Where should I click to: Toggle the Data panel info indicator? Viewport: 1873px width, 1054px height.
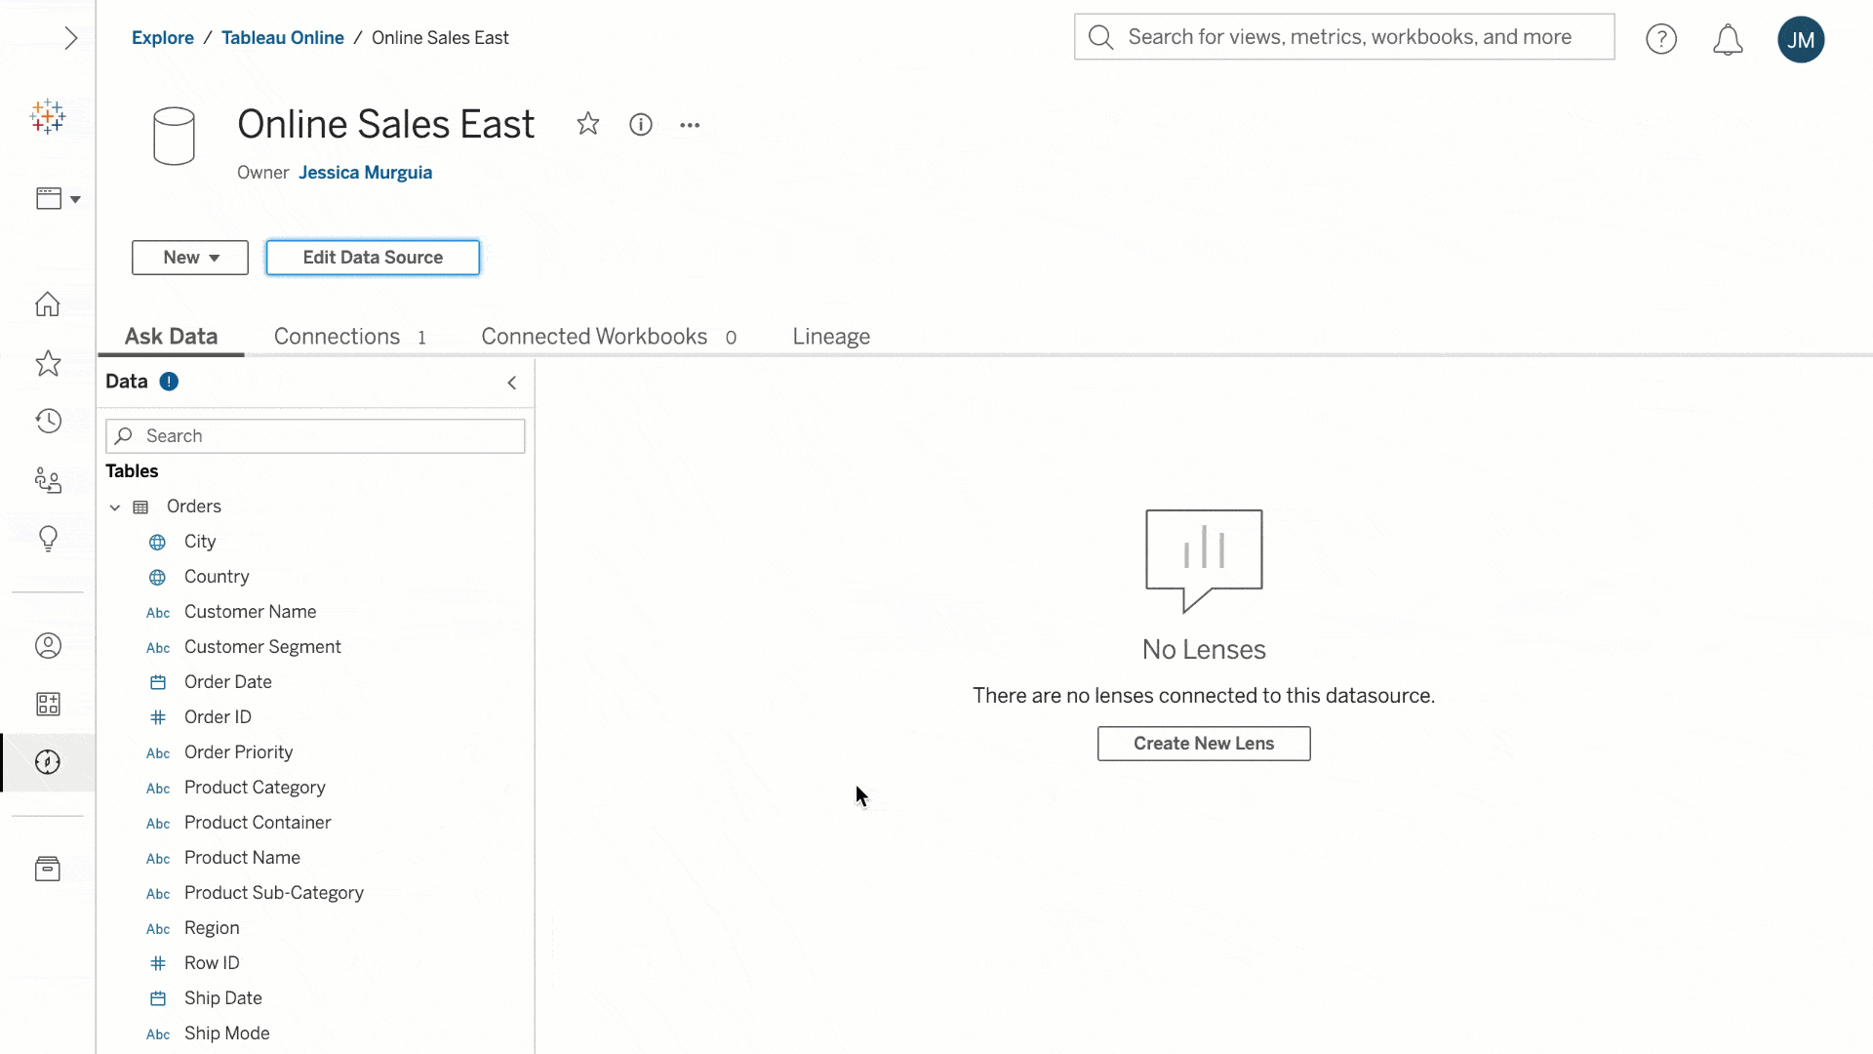tap(169, 381)
